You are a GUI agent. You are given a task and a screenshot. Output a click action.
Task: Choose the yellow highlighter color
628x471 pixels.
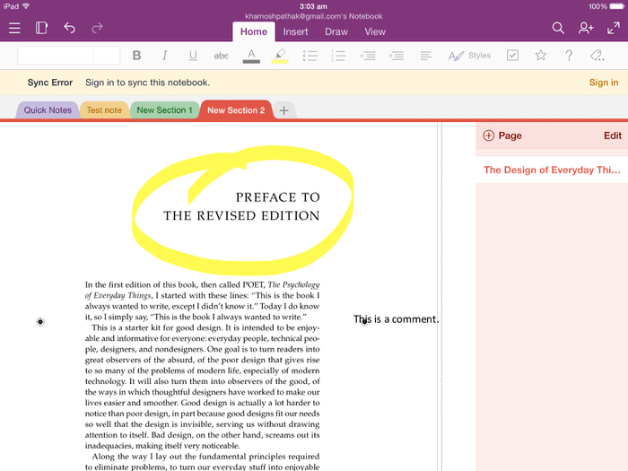point(280,56)
